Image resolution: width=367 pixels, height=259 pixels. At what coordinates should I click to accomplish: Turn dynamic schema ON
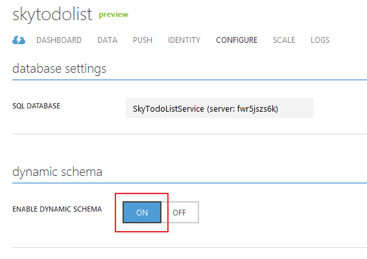(142, 212)
